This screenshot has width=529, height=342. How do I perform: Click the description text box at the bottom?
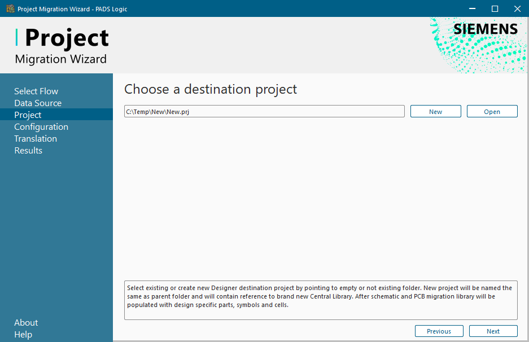(321, 300)
